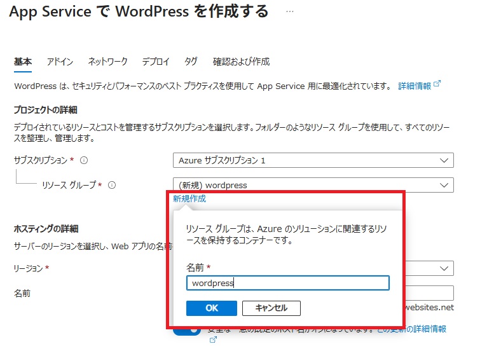The image size is (480, 356).
Task: Open the サブスクリプション dropdown
Action: tap(313, 160)
